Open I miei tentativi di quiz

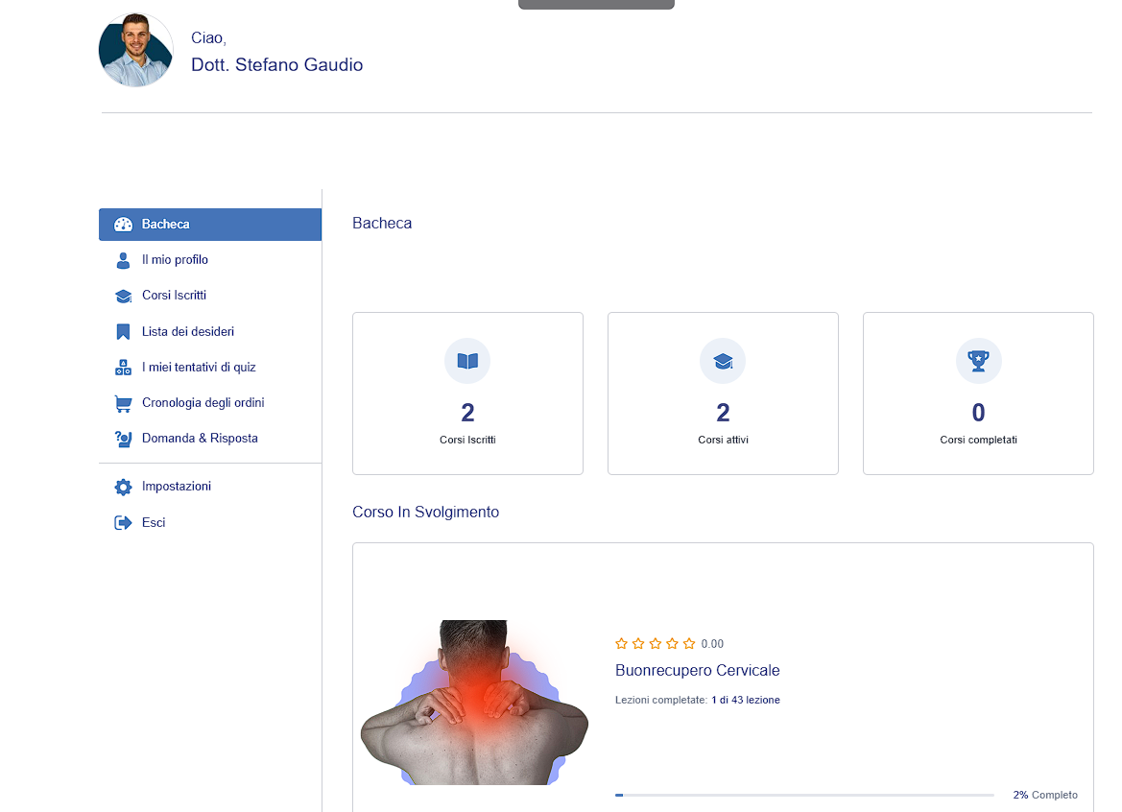click(x=199, y=368)
